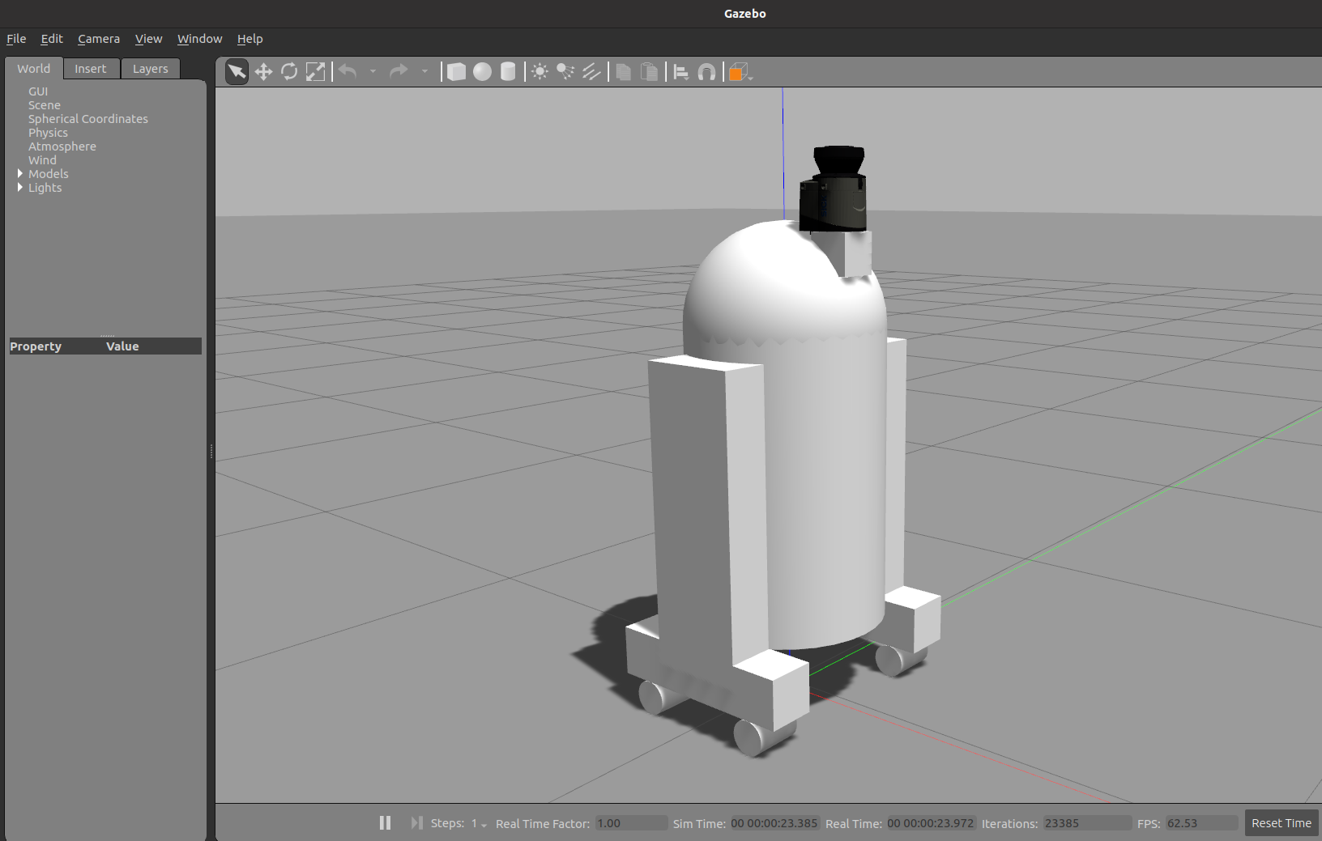Activate the Rotate mode tool

[289, 71]
